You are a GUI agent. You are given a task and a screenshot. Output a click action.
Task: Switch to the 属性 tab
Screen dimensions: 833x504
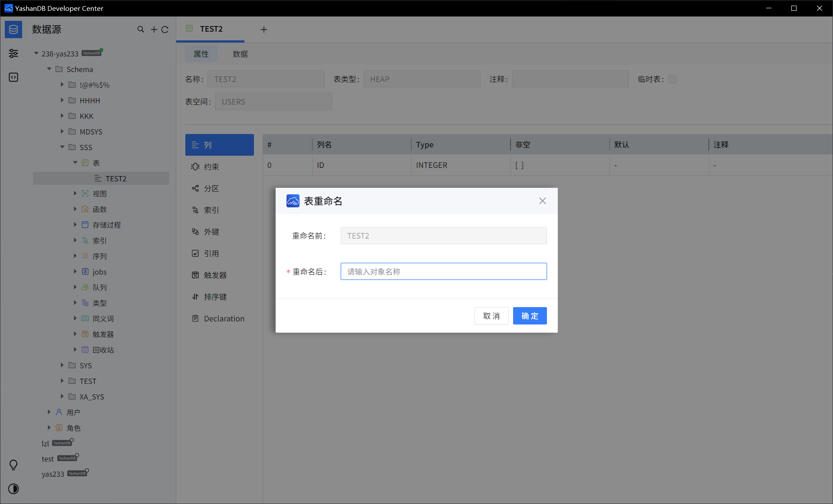click(x=201, y=54)
